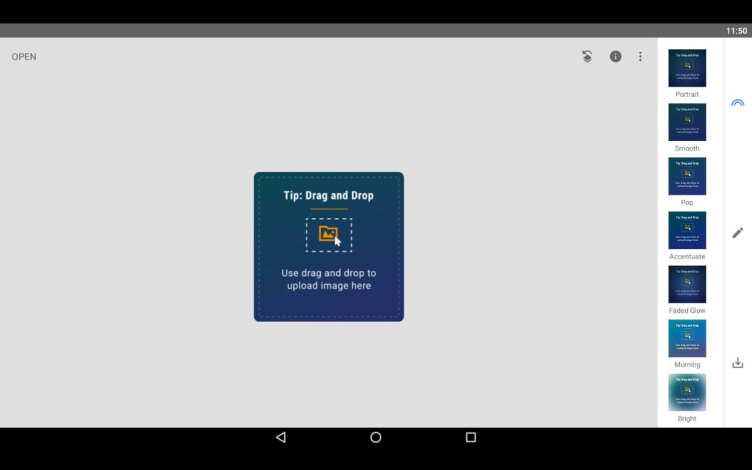Screen dimensions: 752x470
Task: Choose the Accentuate look
Action: click(687, 231)
